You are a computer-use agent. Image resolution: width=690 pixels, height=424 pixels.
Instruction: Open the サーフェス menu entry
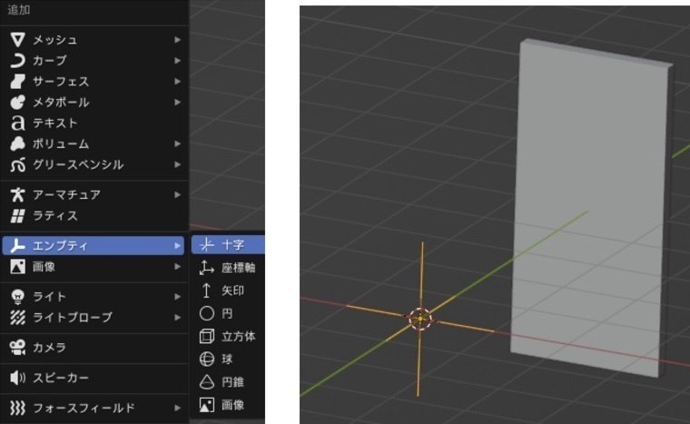coord(94,82)
